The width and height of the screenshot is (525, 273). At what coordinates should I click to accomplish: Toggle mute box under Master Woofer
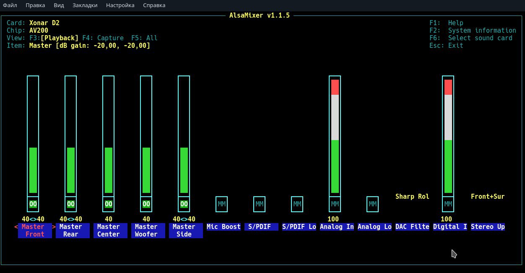[146, 204]
